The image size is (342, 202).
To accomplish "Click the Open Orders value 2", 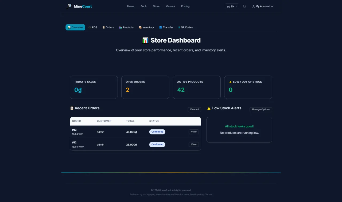I will [x=127, y=90].
